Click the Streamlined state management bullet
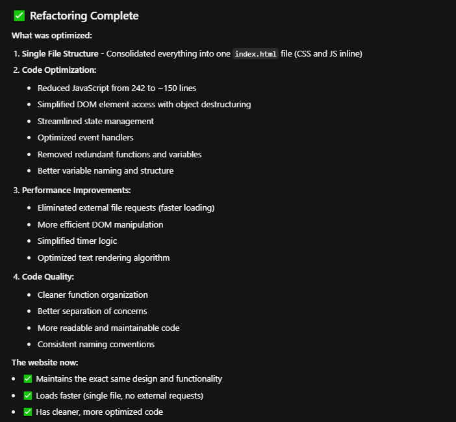Screen dimensions: 456x422 click(x=95, y=121)
